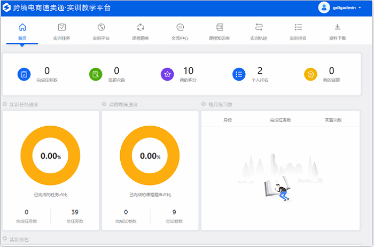This screenshot has width=374, height=247.
Task: Switch to 课程题库 tab label
Action: pyautogui.click(x=141, y=38)
